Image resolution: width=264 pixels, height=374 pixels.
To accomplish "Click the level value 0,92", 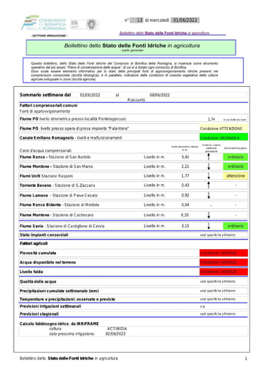I will point(185,195).
